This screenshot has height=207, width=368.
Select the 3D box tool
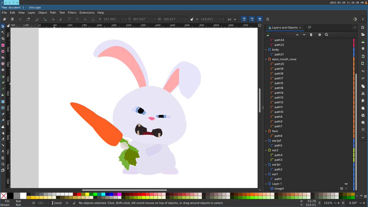click(3, 64)
